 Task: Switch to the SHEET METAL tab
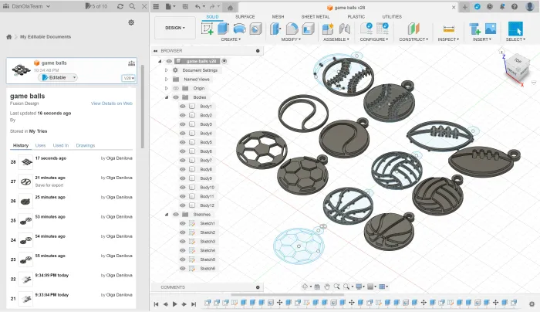pos(315,16)
